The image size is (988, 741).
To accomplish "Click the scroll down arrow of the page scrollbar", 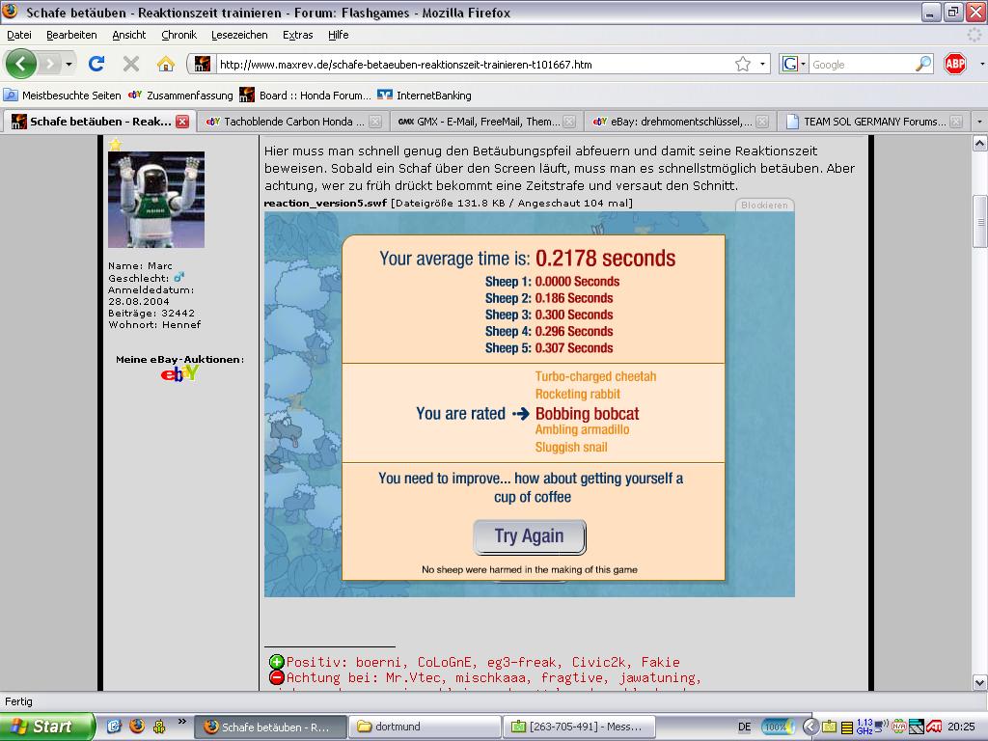I will (x=980, y=682).
